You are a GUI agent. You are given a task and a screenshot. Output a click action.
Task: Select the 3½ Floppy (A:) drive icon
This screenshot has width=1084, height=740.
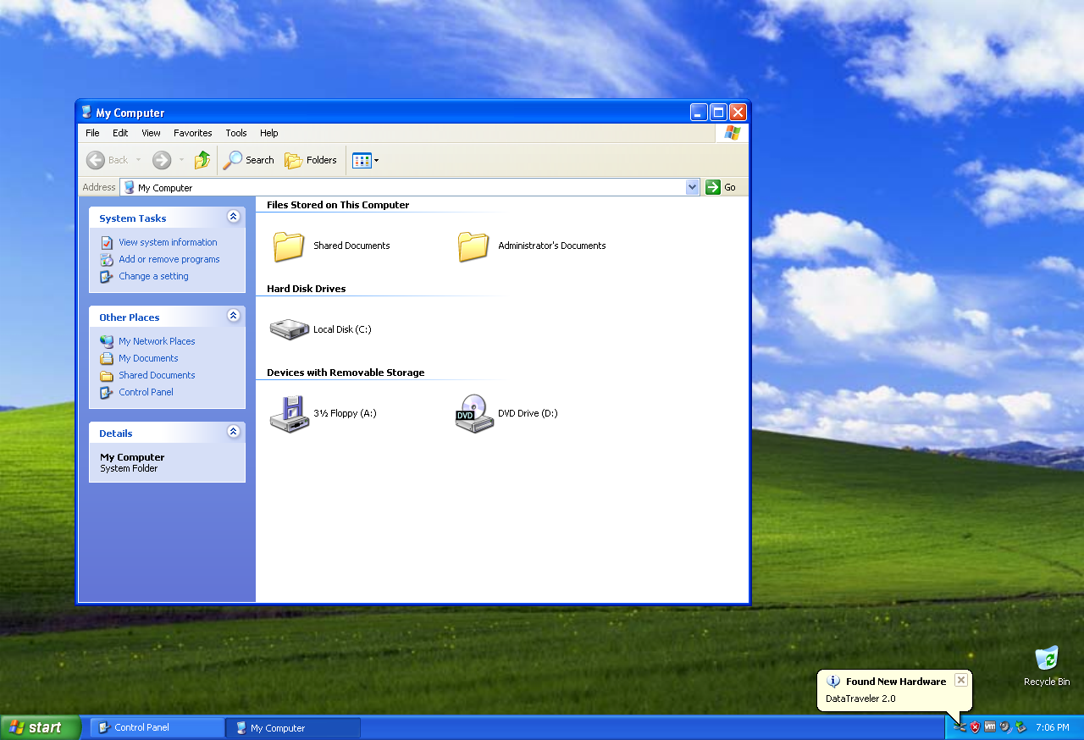pos(290,413)
